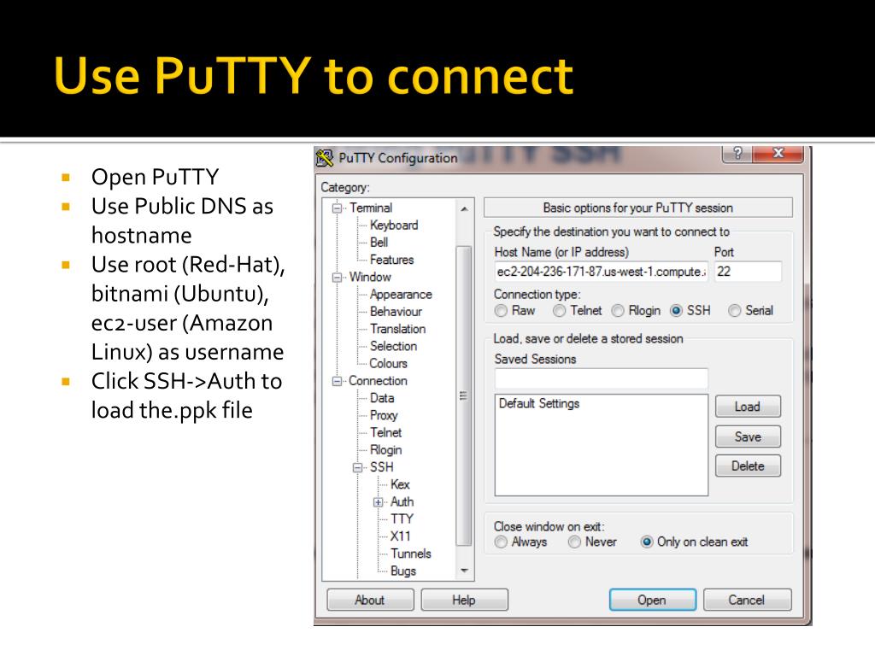
Task: Collapse the Window tree node
Action: click(x=337, y=278)
